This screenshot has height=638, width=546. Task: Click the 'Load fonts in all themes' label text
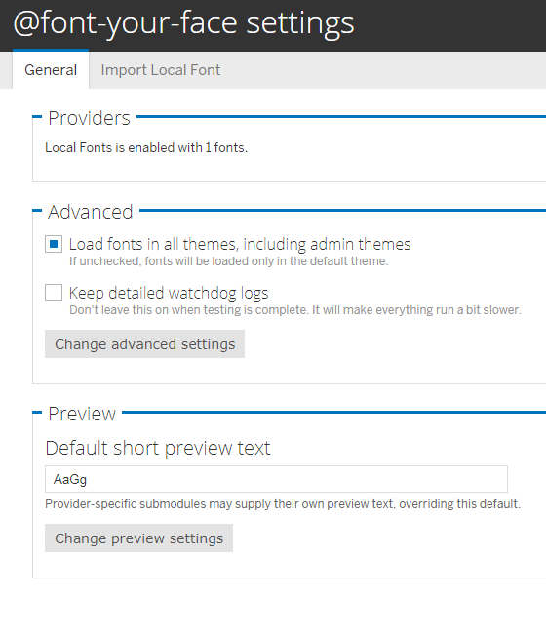(240, 244)
